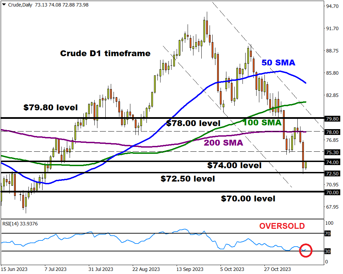Open the dropdown arrow beside Crude,Daily
The image size is (343, 274).
(x=3, y=4)
